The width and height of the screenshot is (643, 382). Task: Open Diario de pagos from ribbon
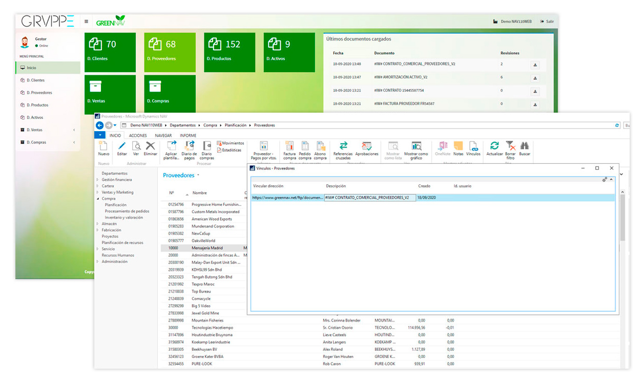pyautogui.click(x=189, y=151)
